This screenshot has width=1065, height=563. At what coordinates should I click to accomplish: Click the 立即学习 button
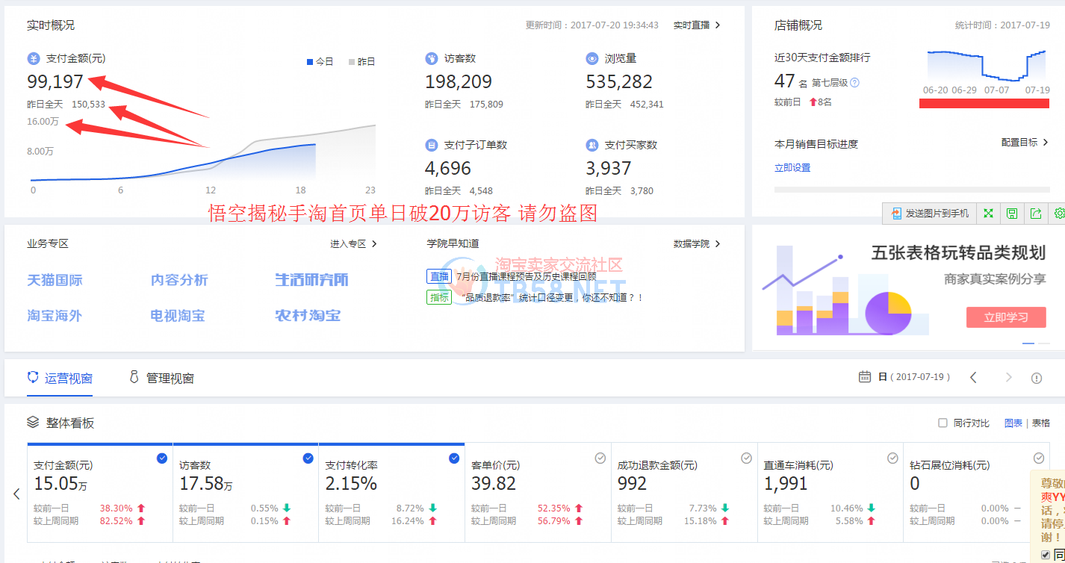point(1005,317)
